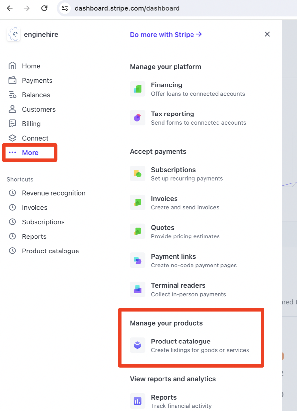Click the Tax reporting icon
Image resolution: width=297 pixels, height=411 pixels.
click(x=137, y=117)
